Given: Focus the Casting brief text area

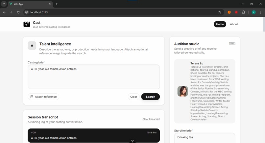Looking at the screenshot, I should pos(94,77).
